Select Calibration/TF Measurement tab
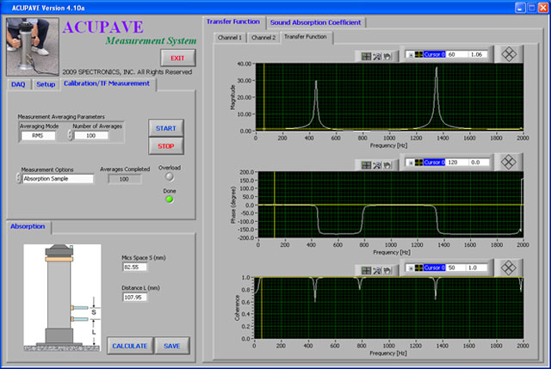 point(107,83)
